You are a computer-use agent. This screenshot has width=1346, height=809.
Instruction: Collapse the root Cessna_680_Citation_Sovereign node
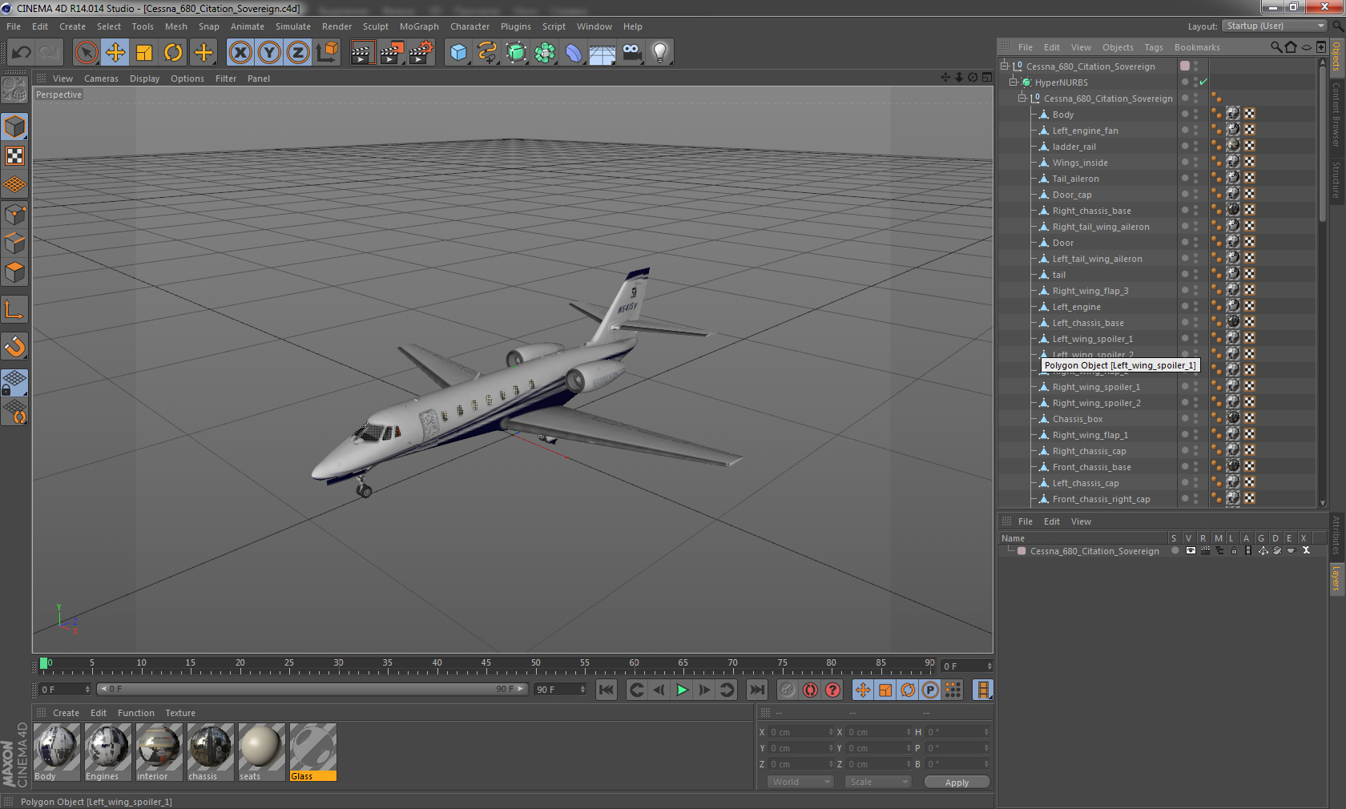pos(1004,66)
